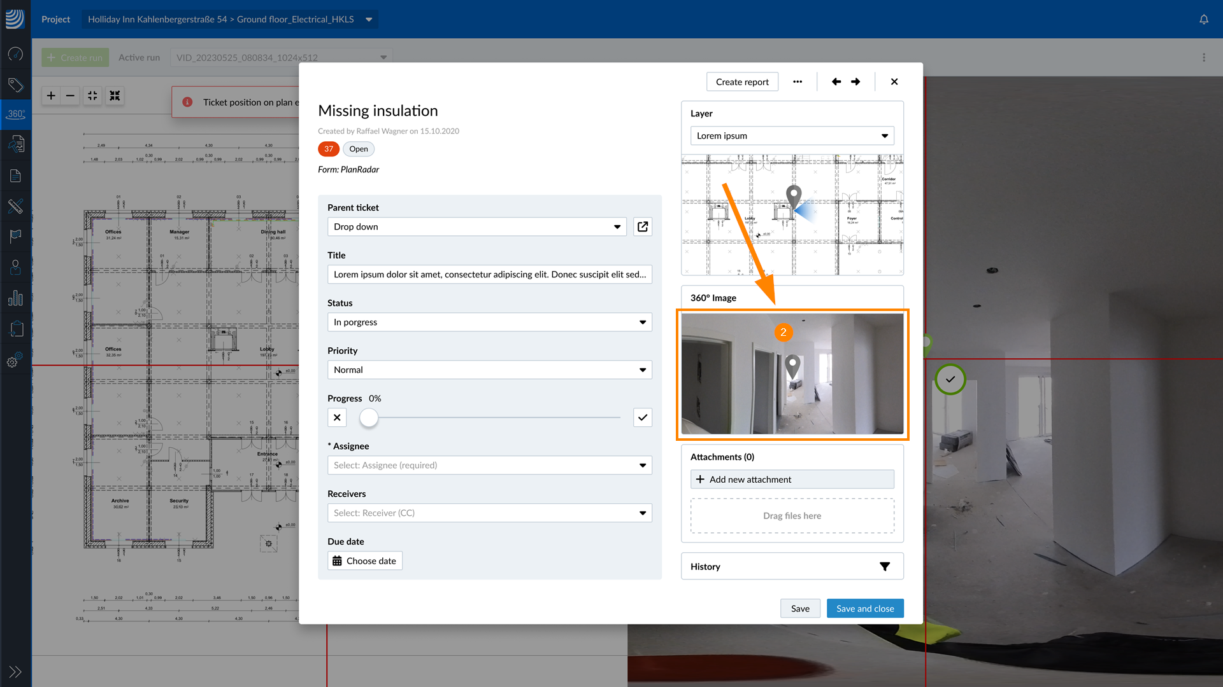Click the History filter funnel icon
The width and height of the screenshot is (1223, 687).
(x=884, y=566)
